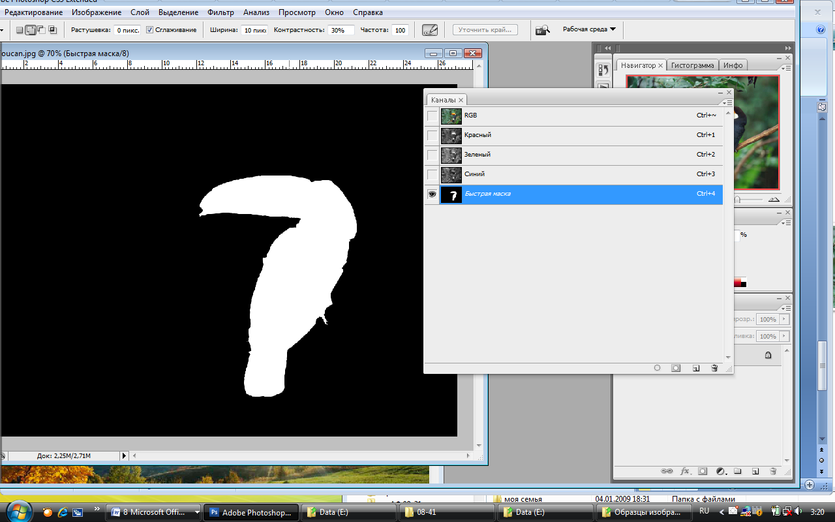
Task: Toggle the stylus pen pressure icon
Action: pos(430,30)
